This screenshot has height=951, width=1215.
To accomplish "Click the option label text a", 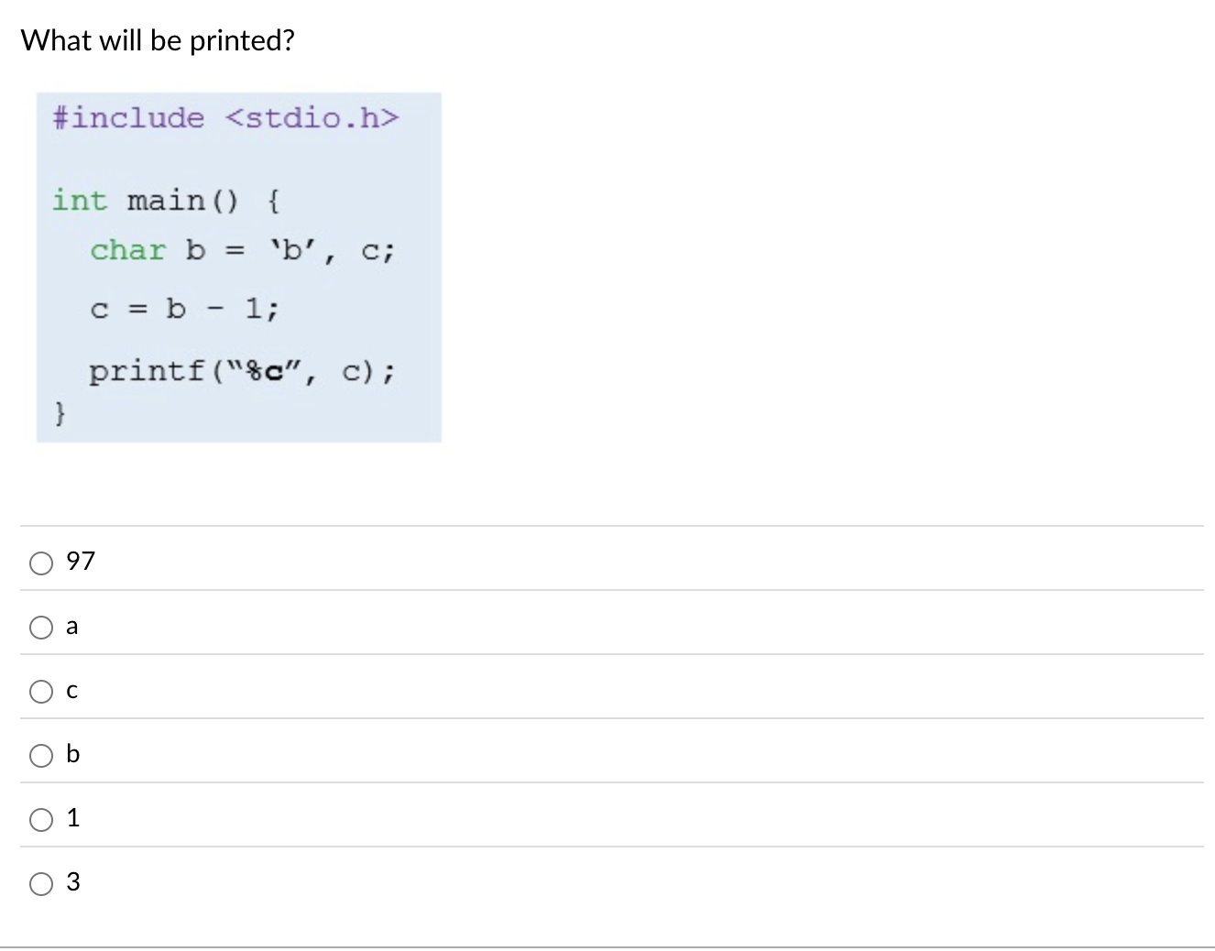I will click(x=71, y=626).
